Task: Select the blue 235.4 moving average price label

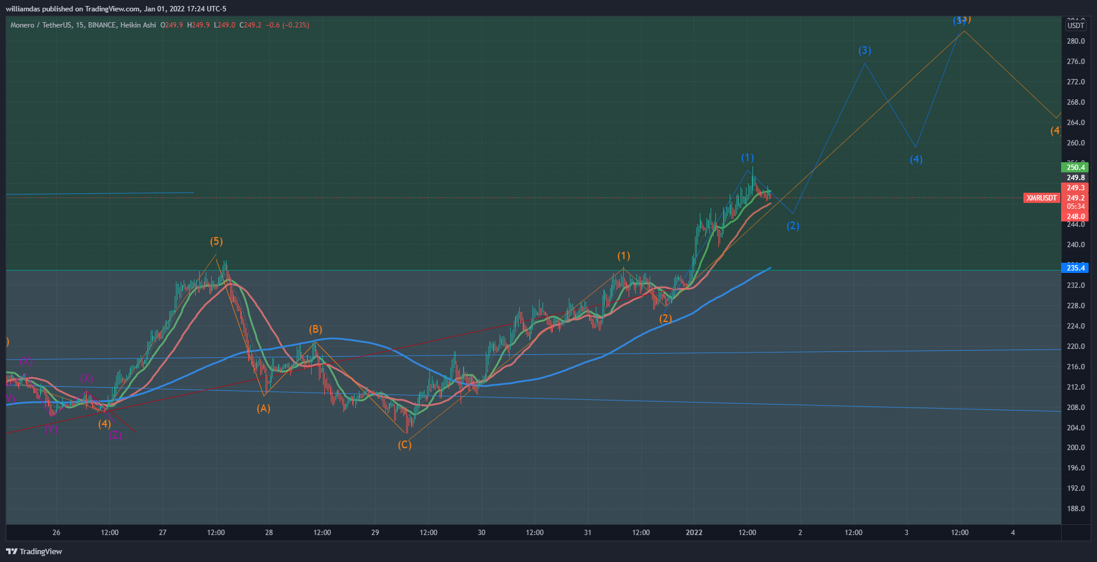Action: pyautogui.click(x=1075, y=268)
